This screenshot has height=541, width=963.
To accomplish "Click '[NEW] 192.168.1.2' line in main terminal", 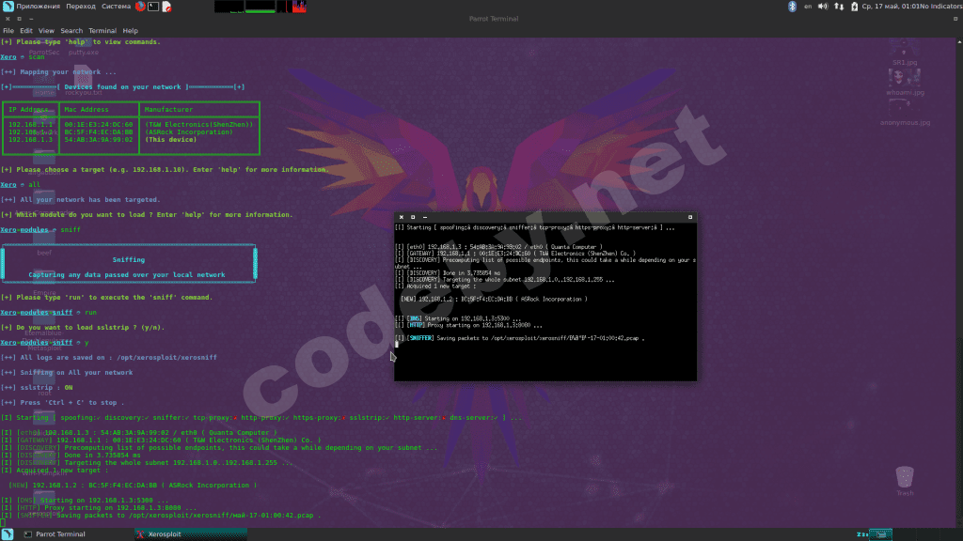I will click(x=133, y=486).
